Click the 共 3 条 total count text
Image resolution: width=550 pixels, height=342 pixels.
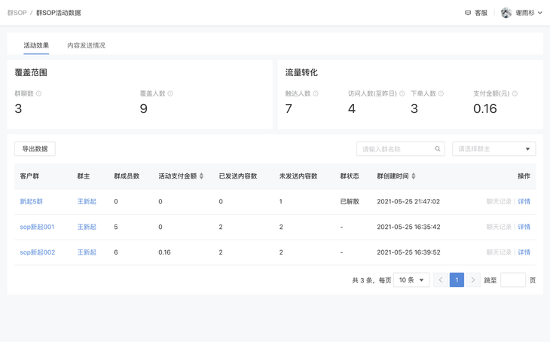[x=362, y=280]
